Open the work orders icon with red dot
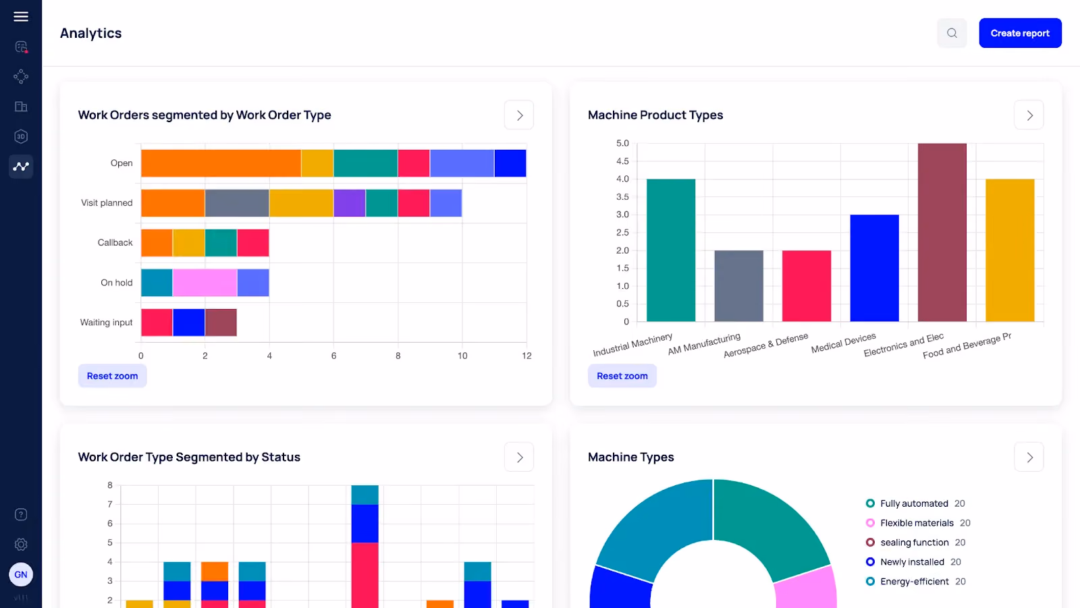Screen dimensions: 1080x608 coord(21,47)
